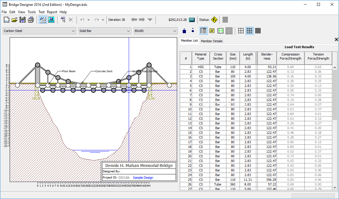Switch to load test mode
Image resolution: width=339 pixels, height=199 pixels.
[x=51, y=20]
